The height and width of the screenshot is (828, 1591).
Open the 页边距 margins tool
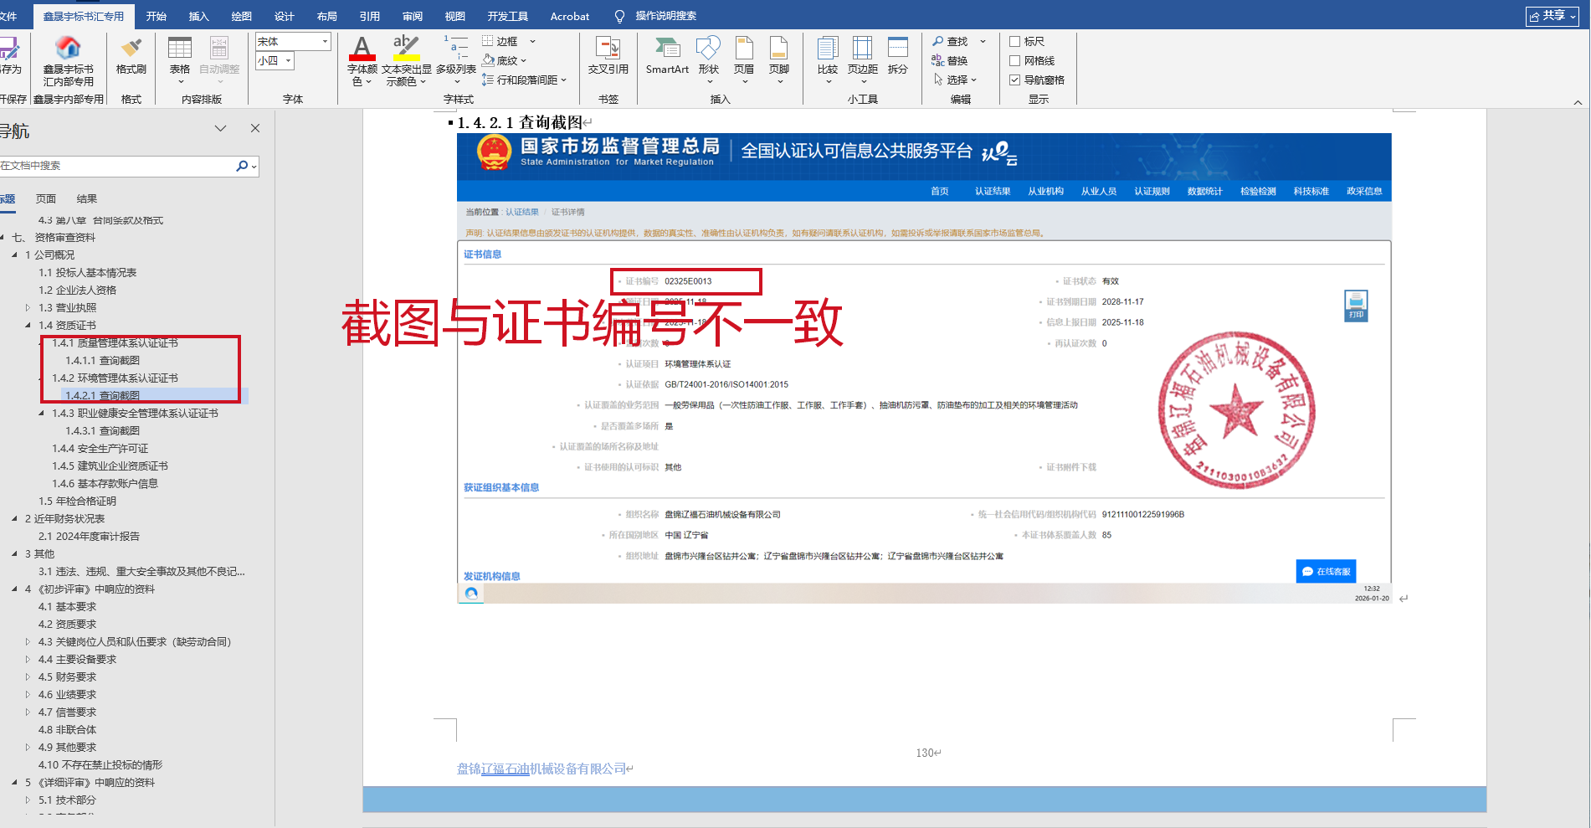point(863,59)
